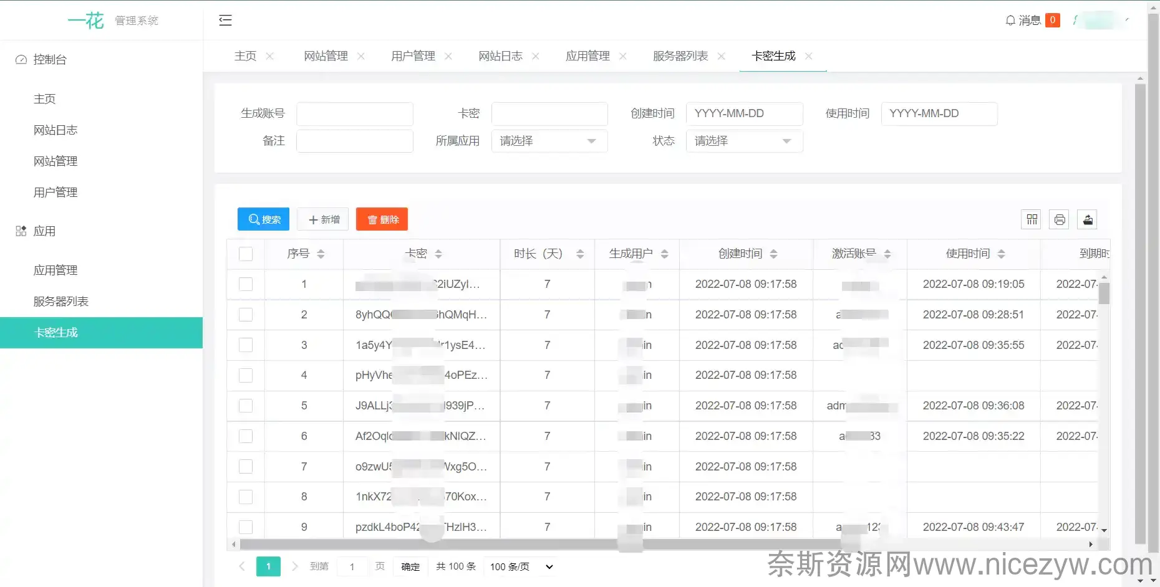Sort by 时长（天） column arrows

[x=580, y=254]
